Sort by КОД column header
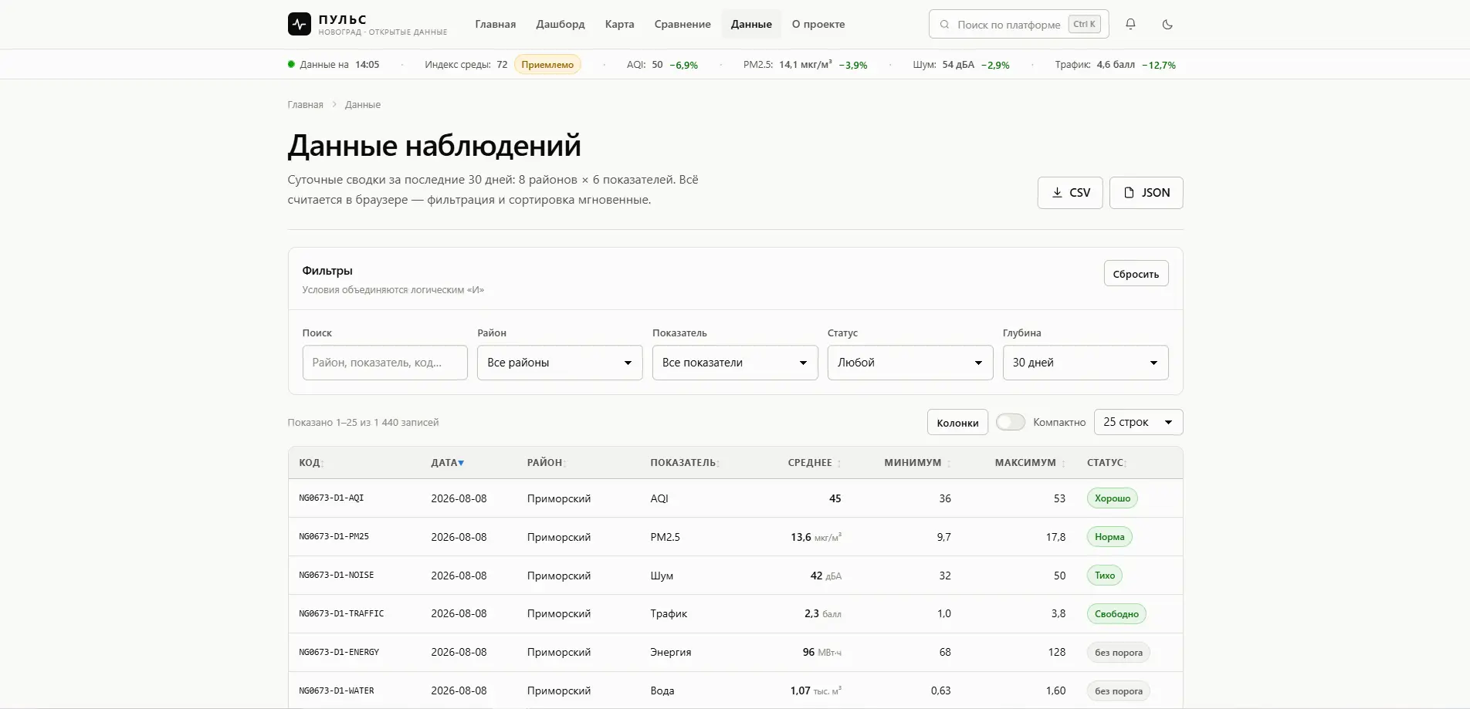The width and height of the screenshot is (1470, 709). point(311,463)
